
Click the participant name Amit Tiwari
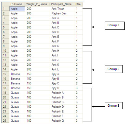(x=58, y=9)
